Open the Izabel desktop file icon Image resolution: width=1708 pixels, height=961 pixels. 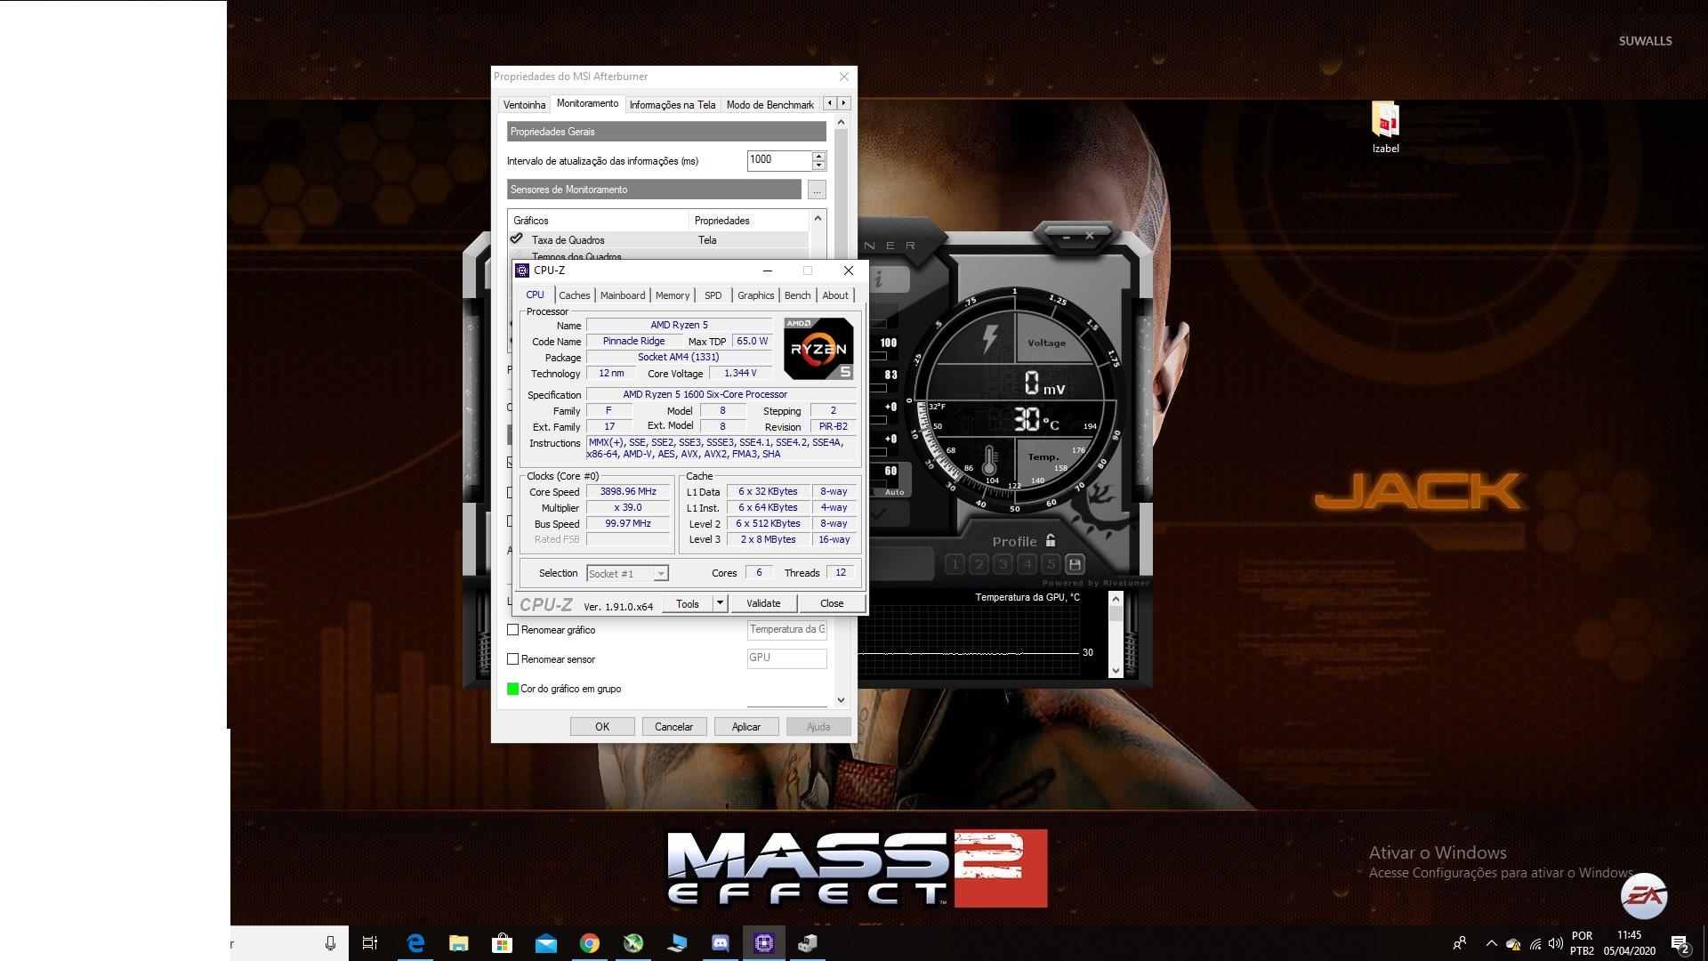[x=1385, y=127]
